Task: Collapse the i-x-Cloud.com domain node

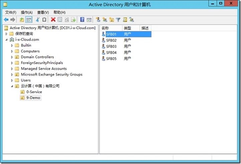Action: pyautogui.click(x=6, y=39)
